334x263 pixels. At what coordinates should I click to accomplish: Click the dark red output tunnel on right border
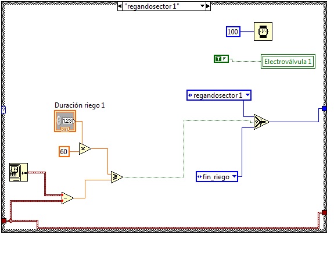(x=324, y=212)
